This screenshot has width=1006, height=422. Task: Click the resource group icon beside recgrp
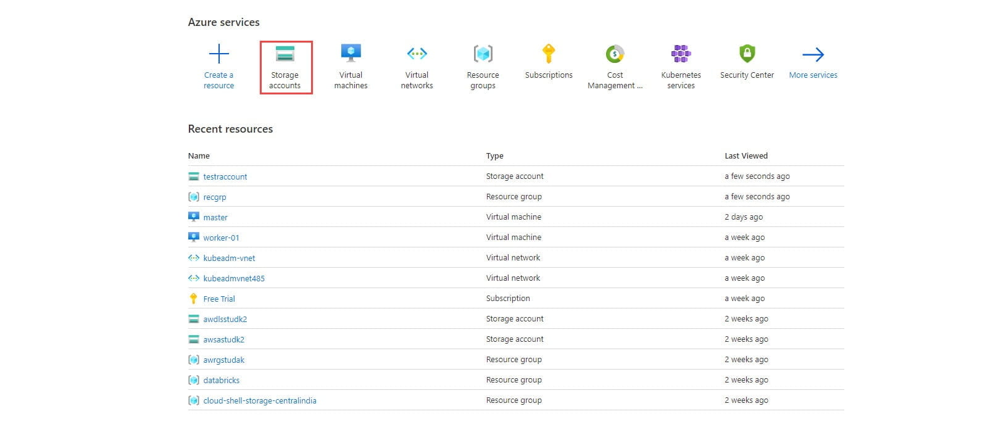(194, 197)
